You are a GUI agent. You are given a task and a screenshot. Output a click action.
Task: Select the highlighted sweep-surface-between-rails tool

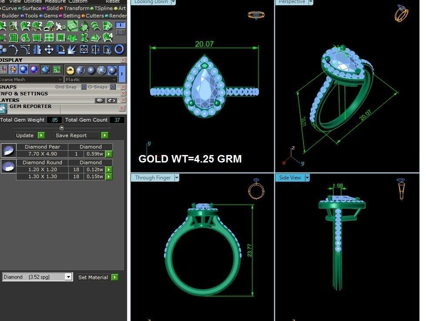tap(73, 26)
